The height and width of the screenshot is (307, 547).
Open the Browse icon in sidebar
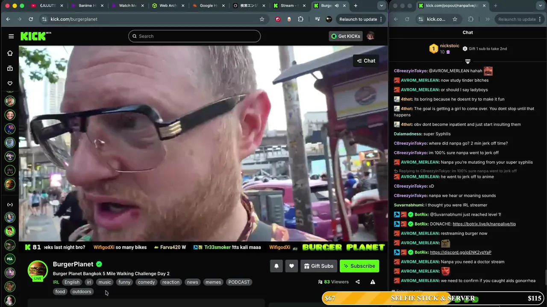(x=10, y=68)
